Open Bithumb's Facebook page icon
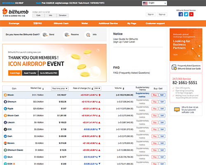206x165 pixels. click(x=180, y=14)
